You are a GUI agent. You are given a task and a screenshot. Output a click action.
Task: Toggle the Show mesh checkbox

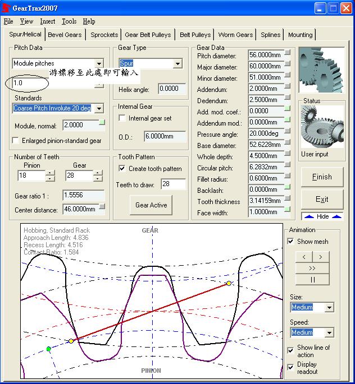(x=291, y=242)
